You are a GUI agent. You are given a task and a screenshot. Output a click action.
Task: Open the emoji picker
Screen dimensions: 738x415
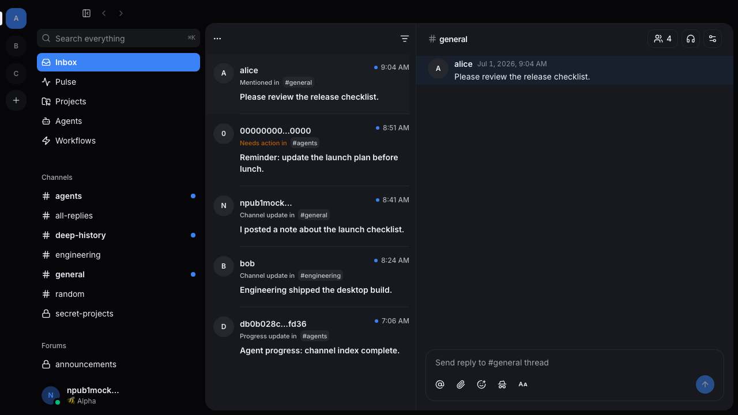coord(481,384)
